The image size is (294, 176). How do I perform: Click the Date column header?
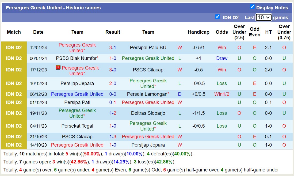tap(38, 32)
